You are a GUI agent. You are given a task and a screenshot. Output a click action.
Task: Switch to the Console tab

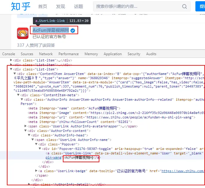pos(9,54)
